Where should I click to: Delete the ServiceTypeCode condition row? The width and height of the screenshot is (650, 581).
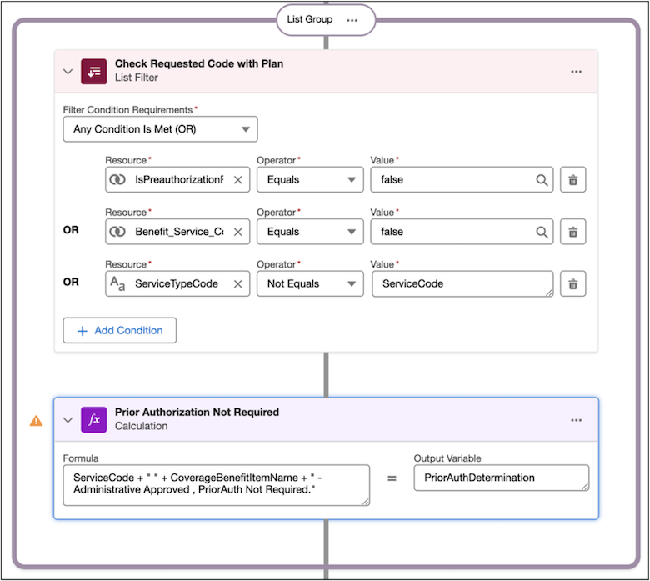pyautogui.click(x=572, y=284)
